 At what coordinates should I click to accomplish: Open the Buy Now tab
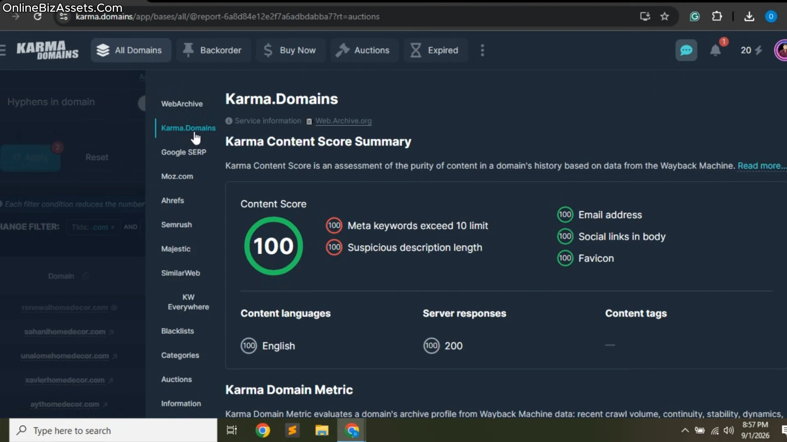click(x=290, y=50)
